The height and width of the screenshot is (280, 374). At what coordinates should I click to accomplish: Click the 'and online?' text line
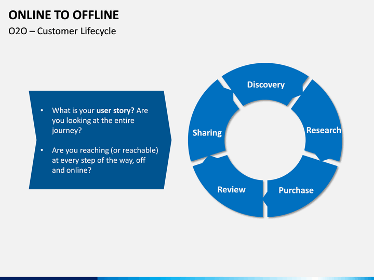point(72,170)
